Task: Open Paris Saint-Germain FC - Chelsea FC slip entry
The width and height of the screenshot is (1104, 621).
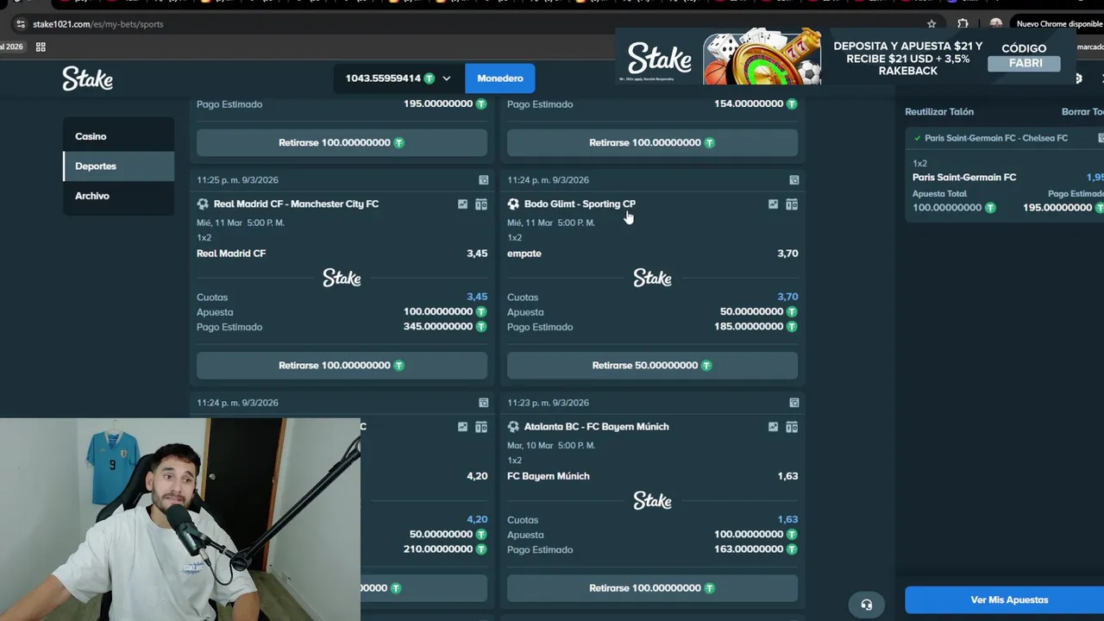Action: point(996,138)
